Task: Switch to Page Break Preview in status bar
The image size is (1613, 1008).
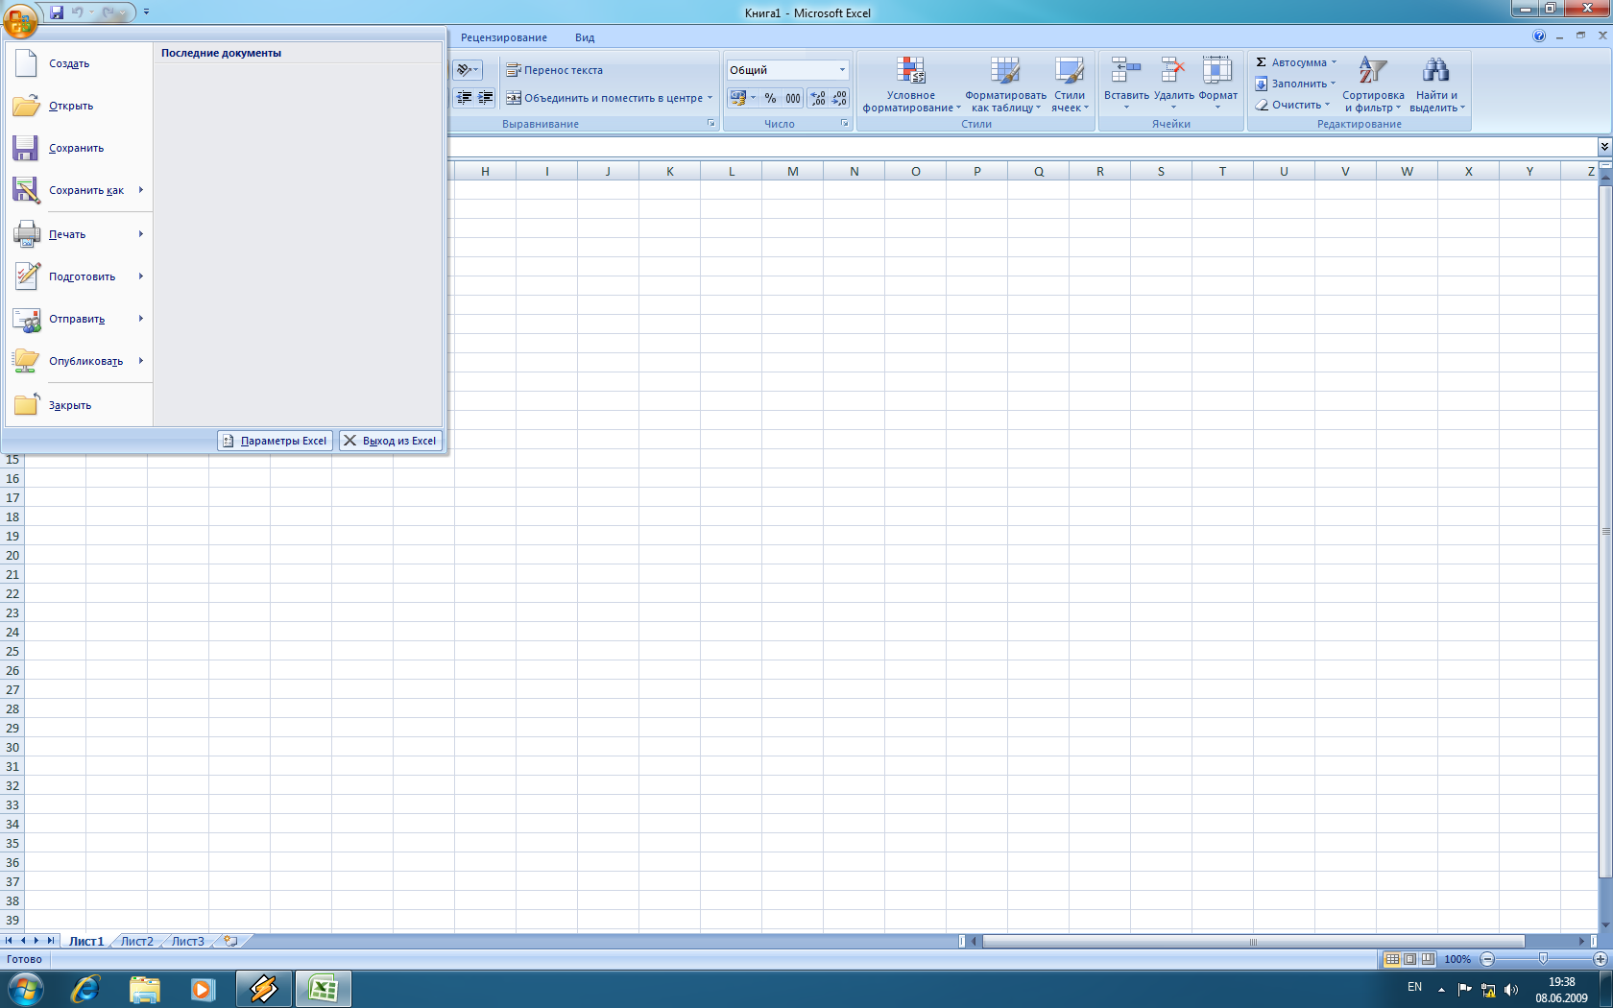Action: point(1428,959)
